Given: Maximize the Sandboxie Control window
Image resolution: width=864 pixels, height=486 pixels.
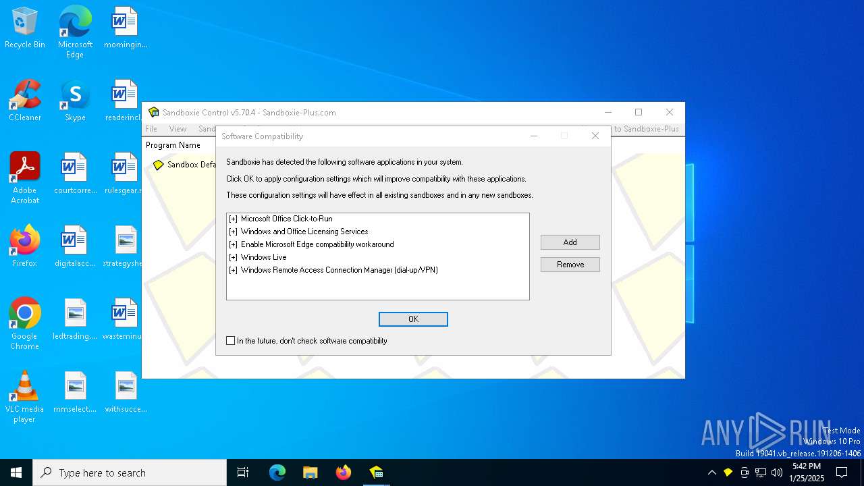Looking at the screenshot, I should (639, 112).
